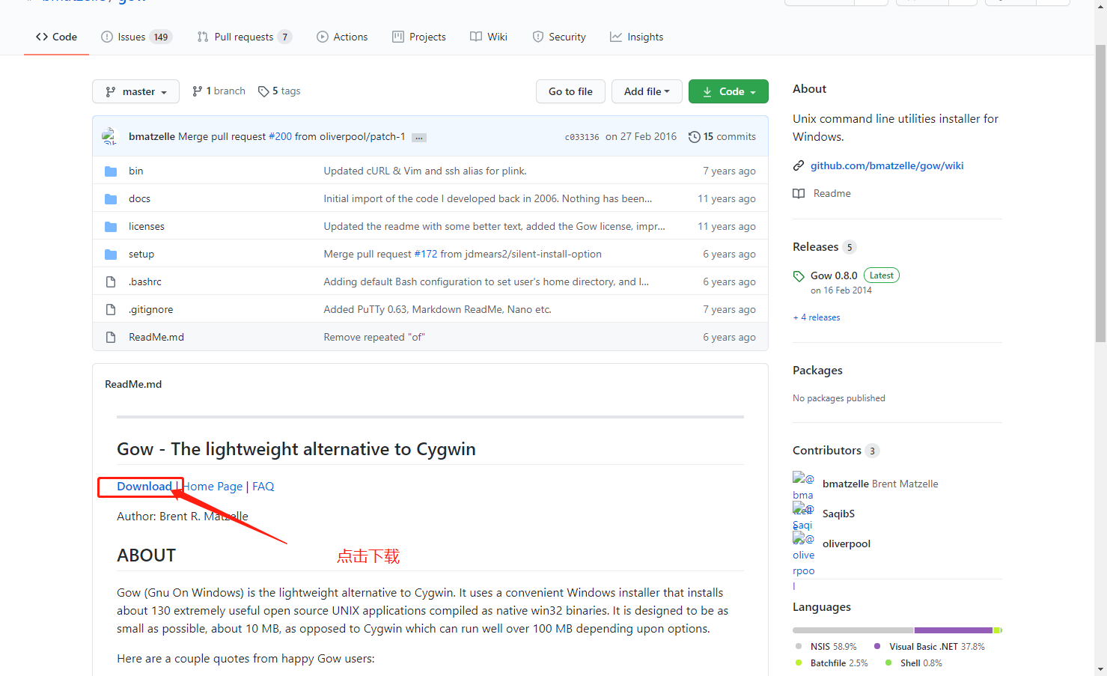Open the Security tab
Image resolution: width=1107 pixels, height=676 pixels.
559,37
